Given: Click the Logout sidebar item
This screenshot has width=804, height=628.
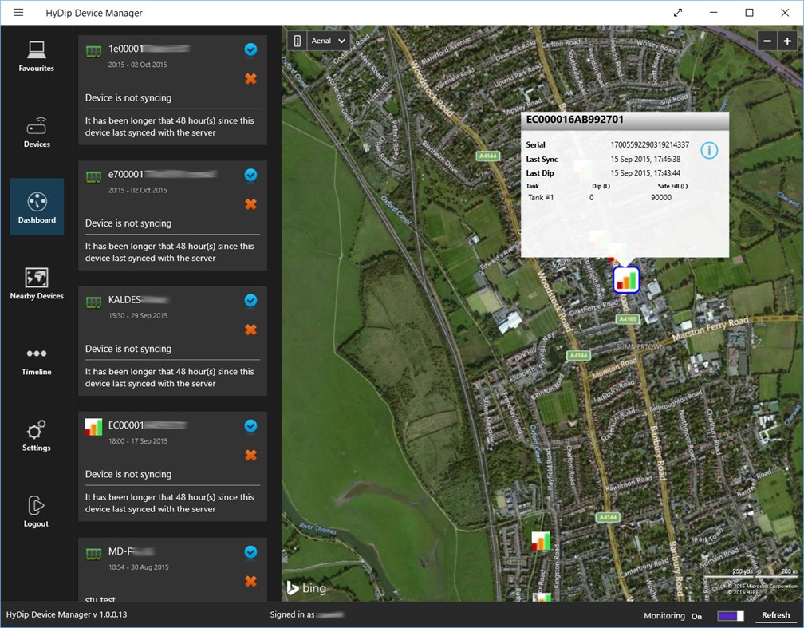Looking at the screenshot, I should (37, 511).
